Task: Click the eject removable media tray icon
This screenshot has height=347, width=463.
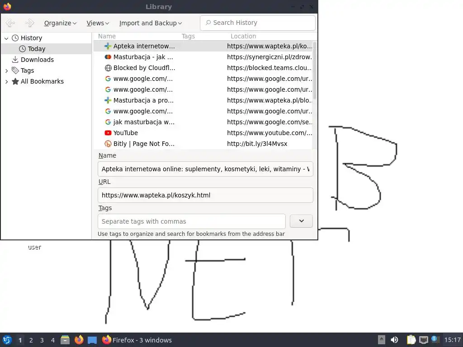Action: coord(382,340)
